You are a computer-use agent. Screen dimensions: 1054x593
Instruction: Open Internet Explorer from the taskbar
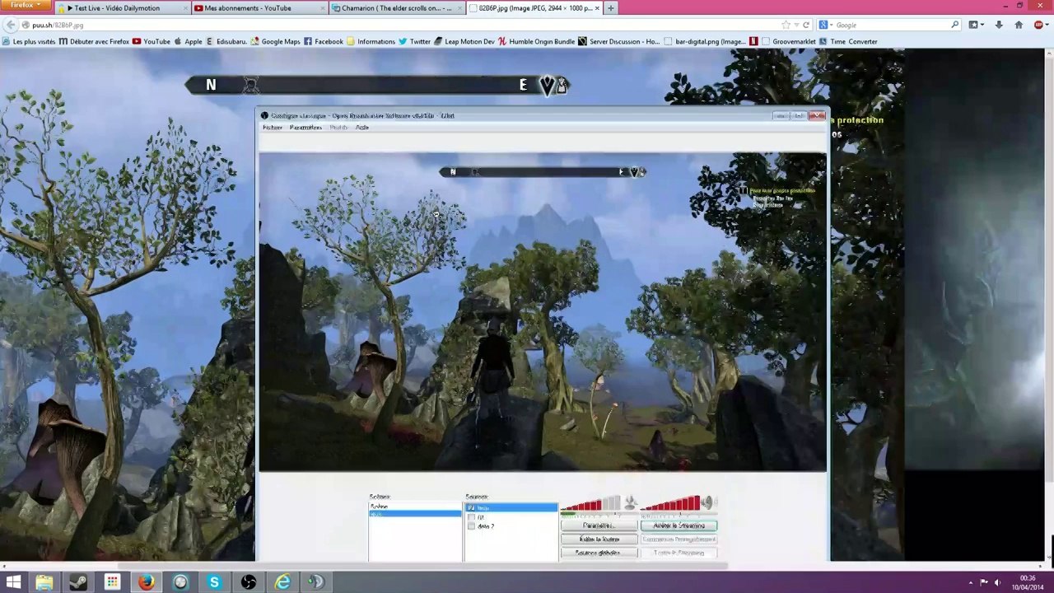(x=282, y=582)
